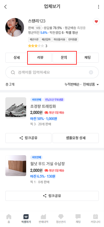Share link for 월넛 우드 거실 수납장
104x227 pixels.
click(x=52, y=196)
